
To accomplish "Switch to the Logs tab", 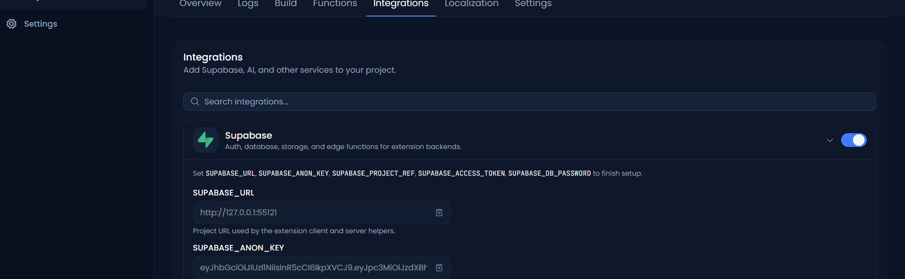I will coord(248,4).
